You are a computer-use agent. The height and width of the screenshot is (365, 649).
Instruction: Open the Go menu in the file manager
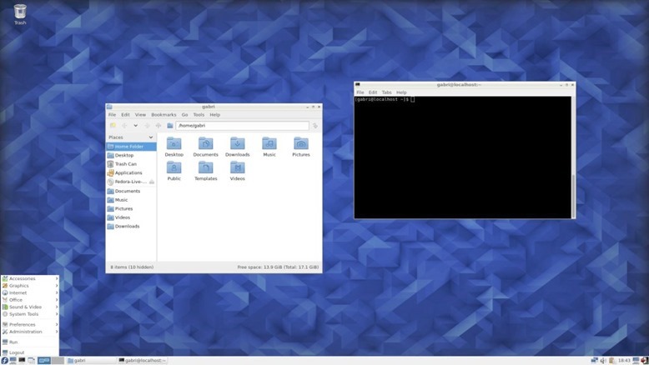click(x=184, y=114)
